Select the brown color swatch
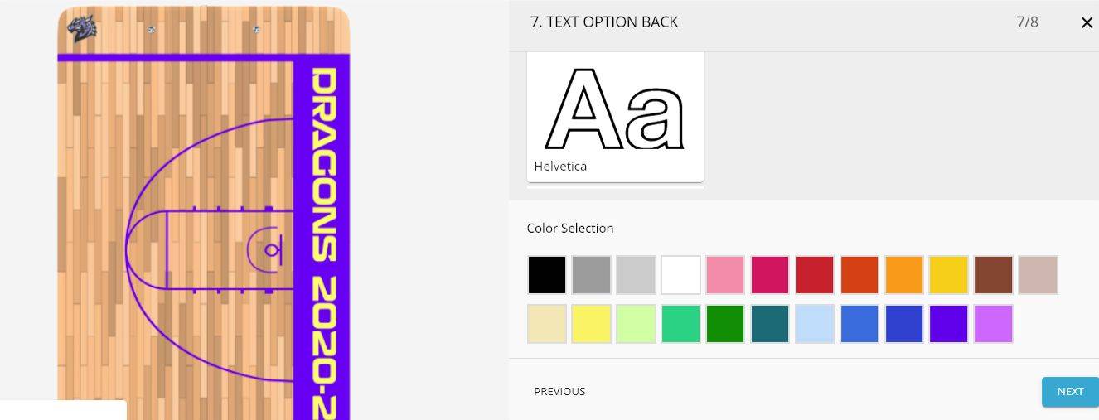This screenshot has height=420, width=1099. coord(995,275)
